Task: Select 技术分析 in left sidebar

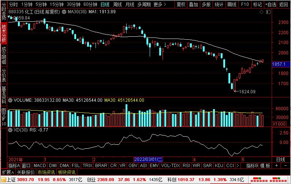Action: point(4,33)
